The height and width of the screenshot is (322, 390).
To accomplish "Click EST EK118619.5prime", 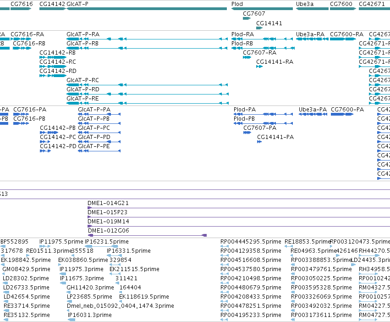I will [121, 301].
